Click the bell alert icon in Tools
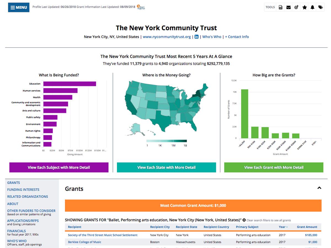Image resolution: width=331 pixels, height=248 pixels. pos(313,7)
